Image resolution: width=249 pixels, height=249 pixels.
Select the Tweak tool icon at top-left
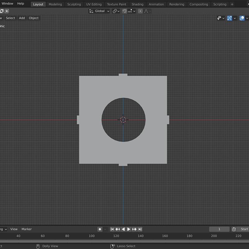coord(2,11)
